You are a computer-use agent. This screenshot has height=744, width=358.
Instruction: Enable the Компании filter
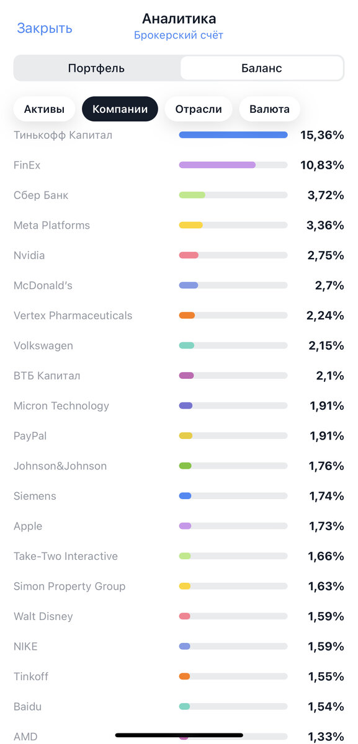click(x=120, y=108)
